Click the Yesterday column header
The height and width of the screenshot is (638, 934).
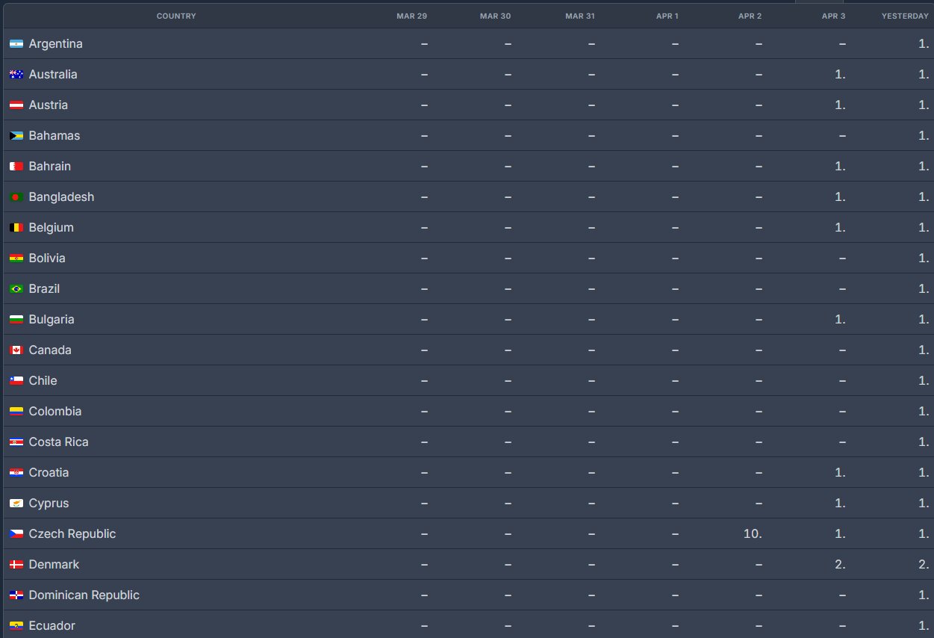click(x=905, y=16)
